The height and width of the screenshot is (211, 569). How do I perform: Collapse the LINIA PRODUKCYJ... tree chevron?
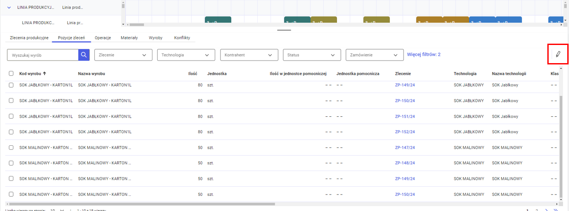[9, 7]
